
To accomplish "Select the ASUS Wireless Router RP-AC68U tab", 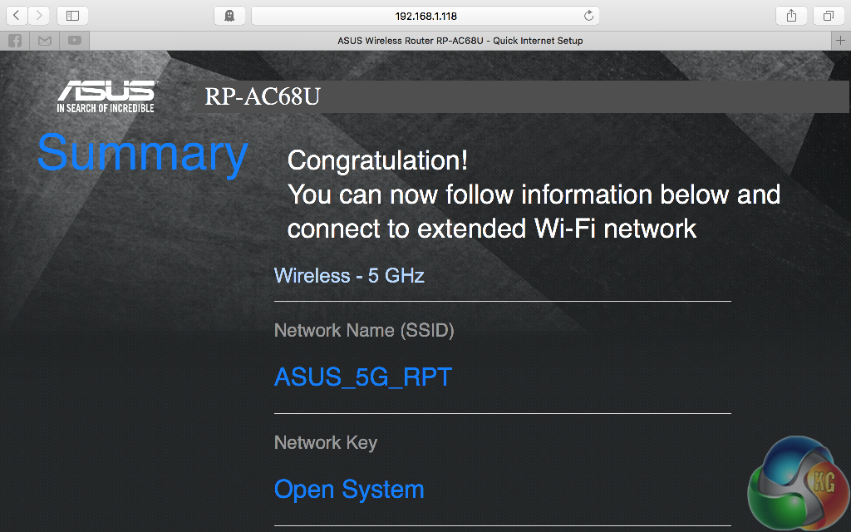I will (x=460, y=41).
